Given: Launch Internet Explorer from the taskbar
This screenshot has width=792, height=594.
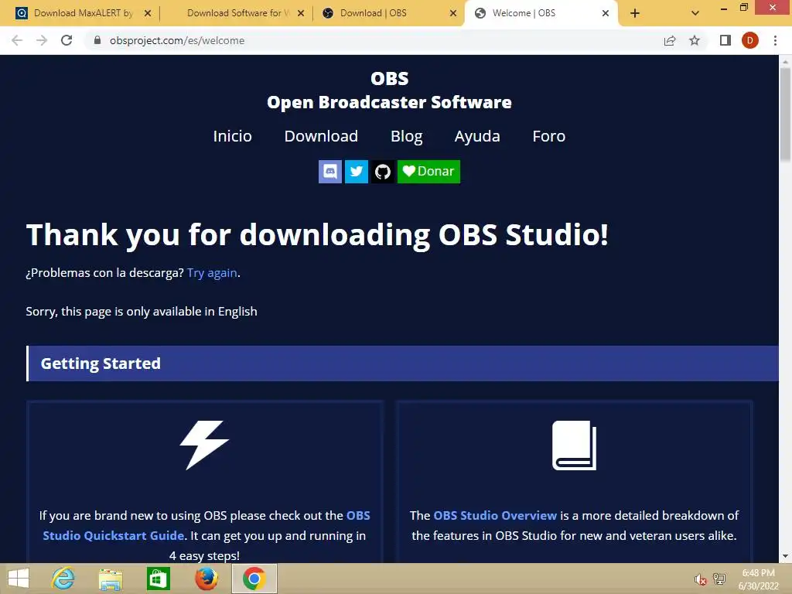Looking at the screenshot, I should pyautogui.click(x=63, y=579).
